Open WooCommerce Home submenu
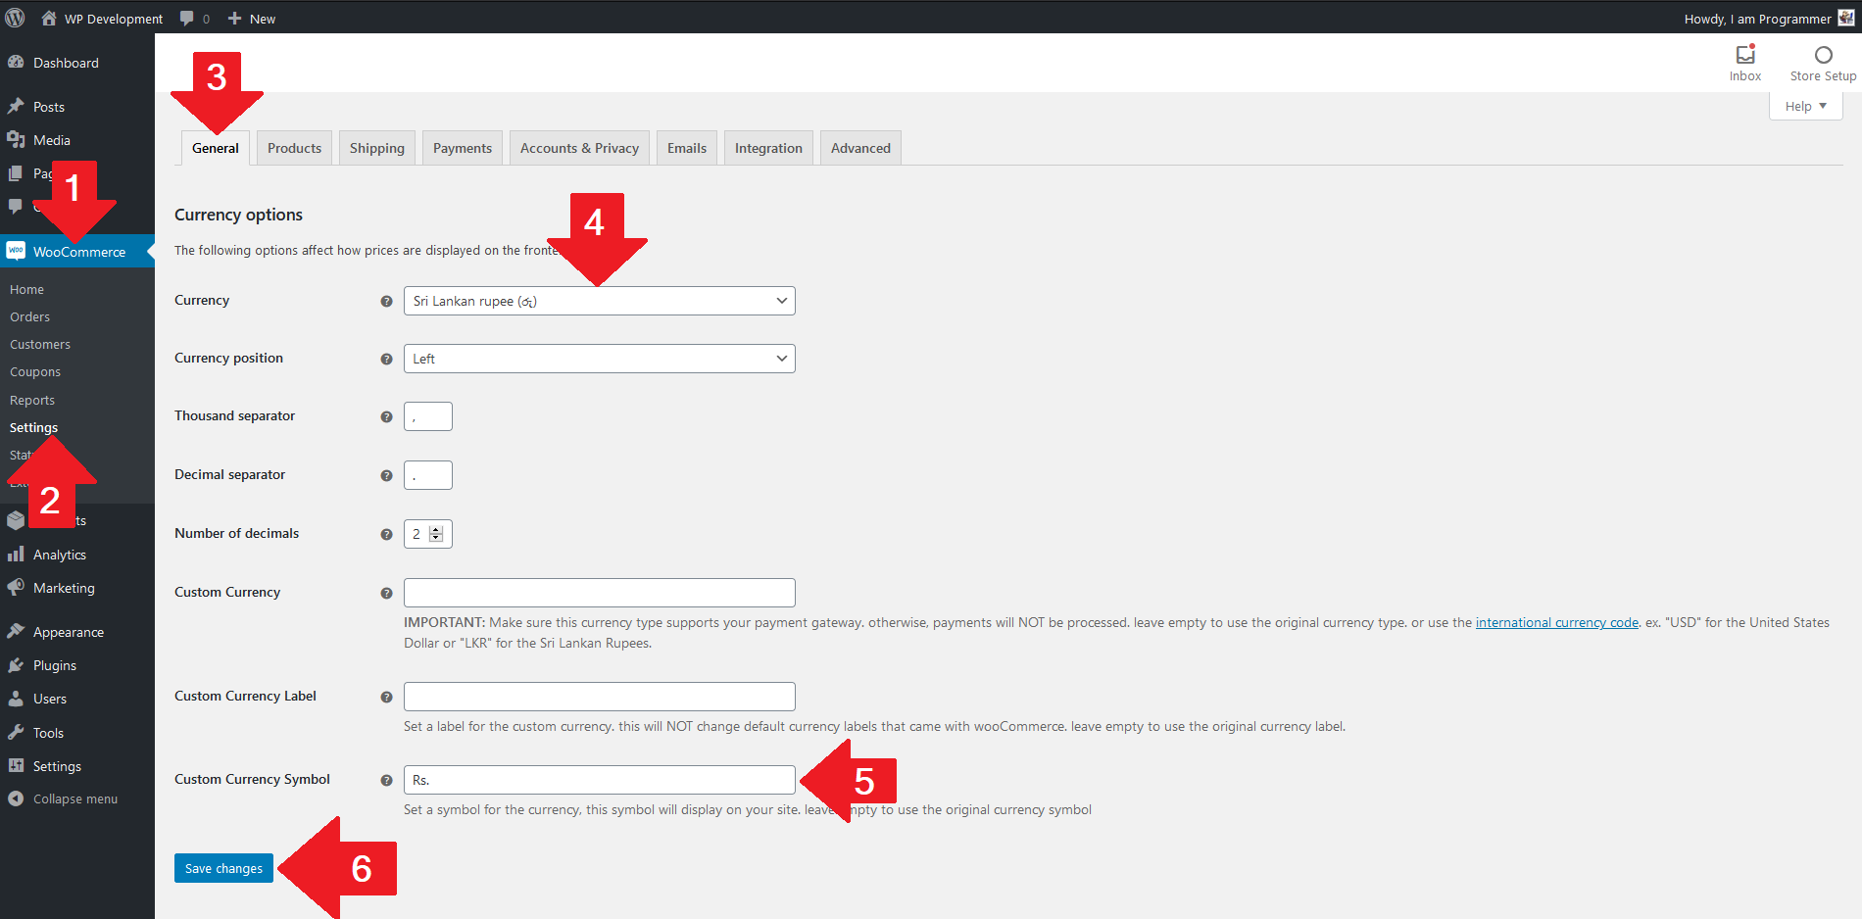Screen dimensions: 1862x919 27,289
